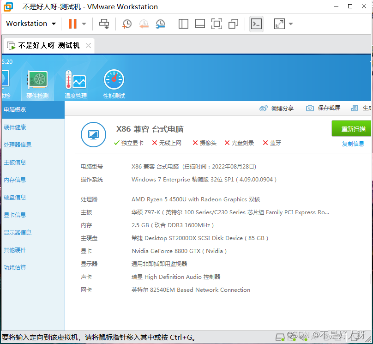Image resolution: width=373 pixels, height=344 pixels.
Task: Open the 温度管理 temperature management section
Action: [x=76, y=84]
